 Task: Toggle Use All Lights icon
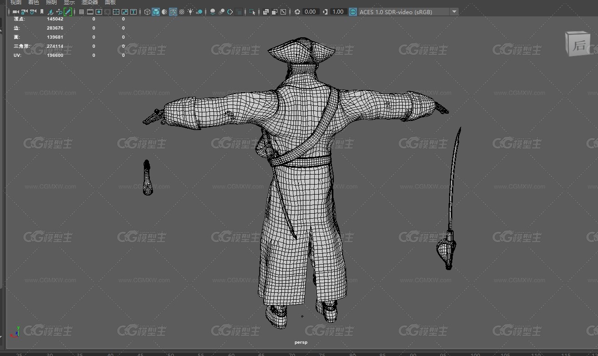(190, 12)
